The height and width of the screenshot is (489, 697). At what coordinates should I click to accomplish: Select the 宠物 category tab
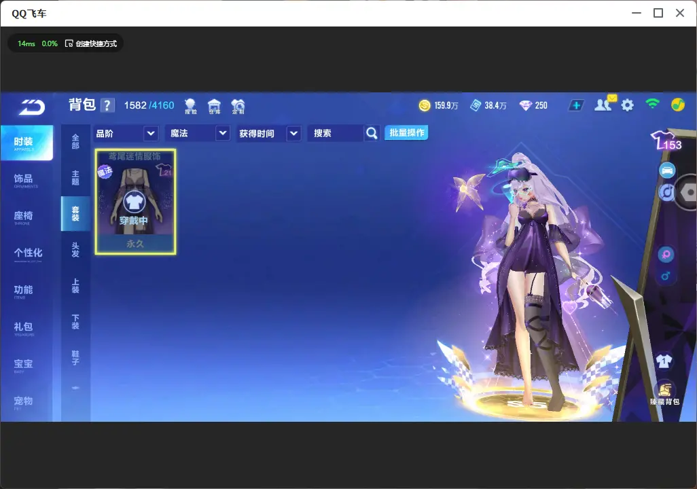26,402
